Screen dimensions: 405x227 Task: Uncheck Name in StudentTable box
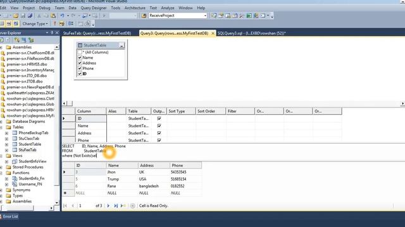point(80,57)
